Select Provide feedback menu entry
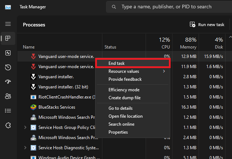Viewport: 232px width, 159px height. (133, 79)
